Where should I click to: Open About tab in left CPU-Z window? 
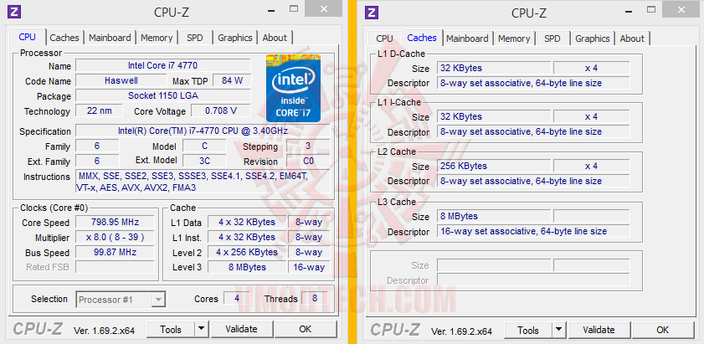pyautogui.click(x=275, y=38)
